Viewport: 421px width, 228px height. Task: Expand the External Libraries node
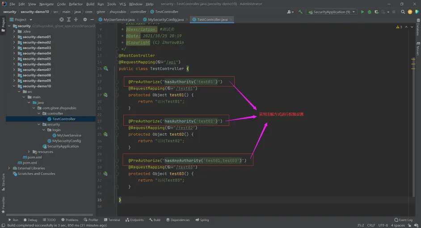[x=9, y=168]
